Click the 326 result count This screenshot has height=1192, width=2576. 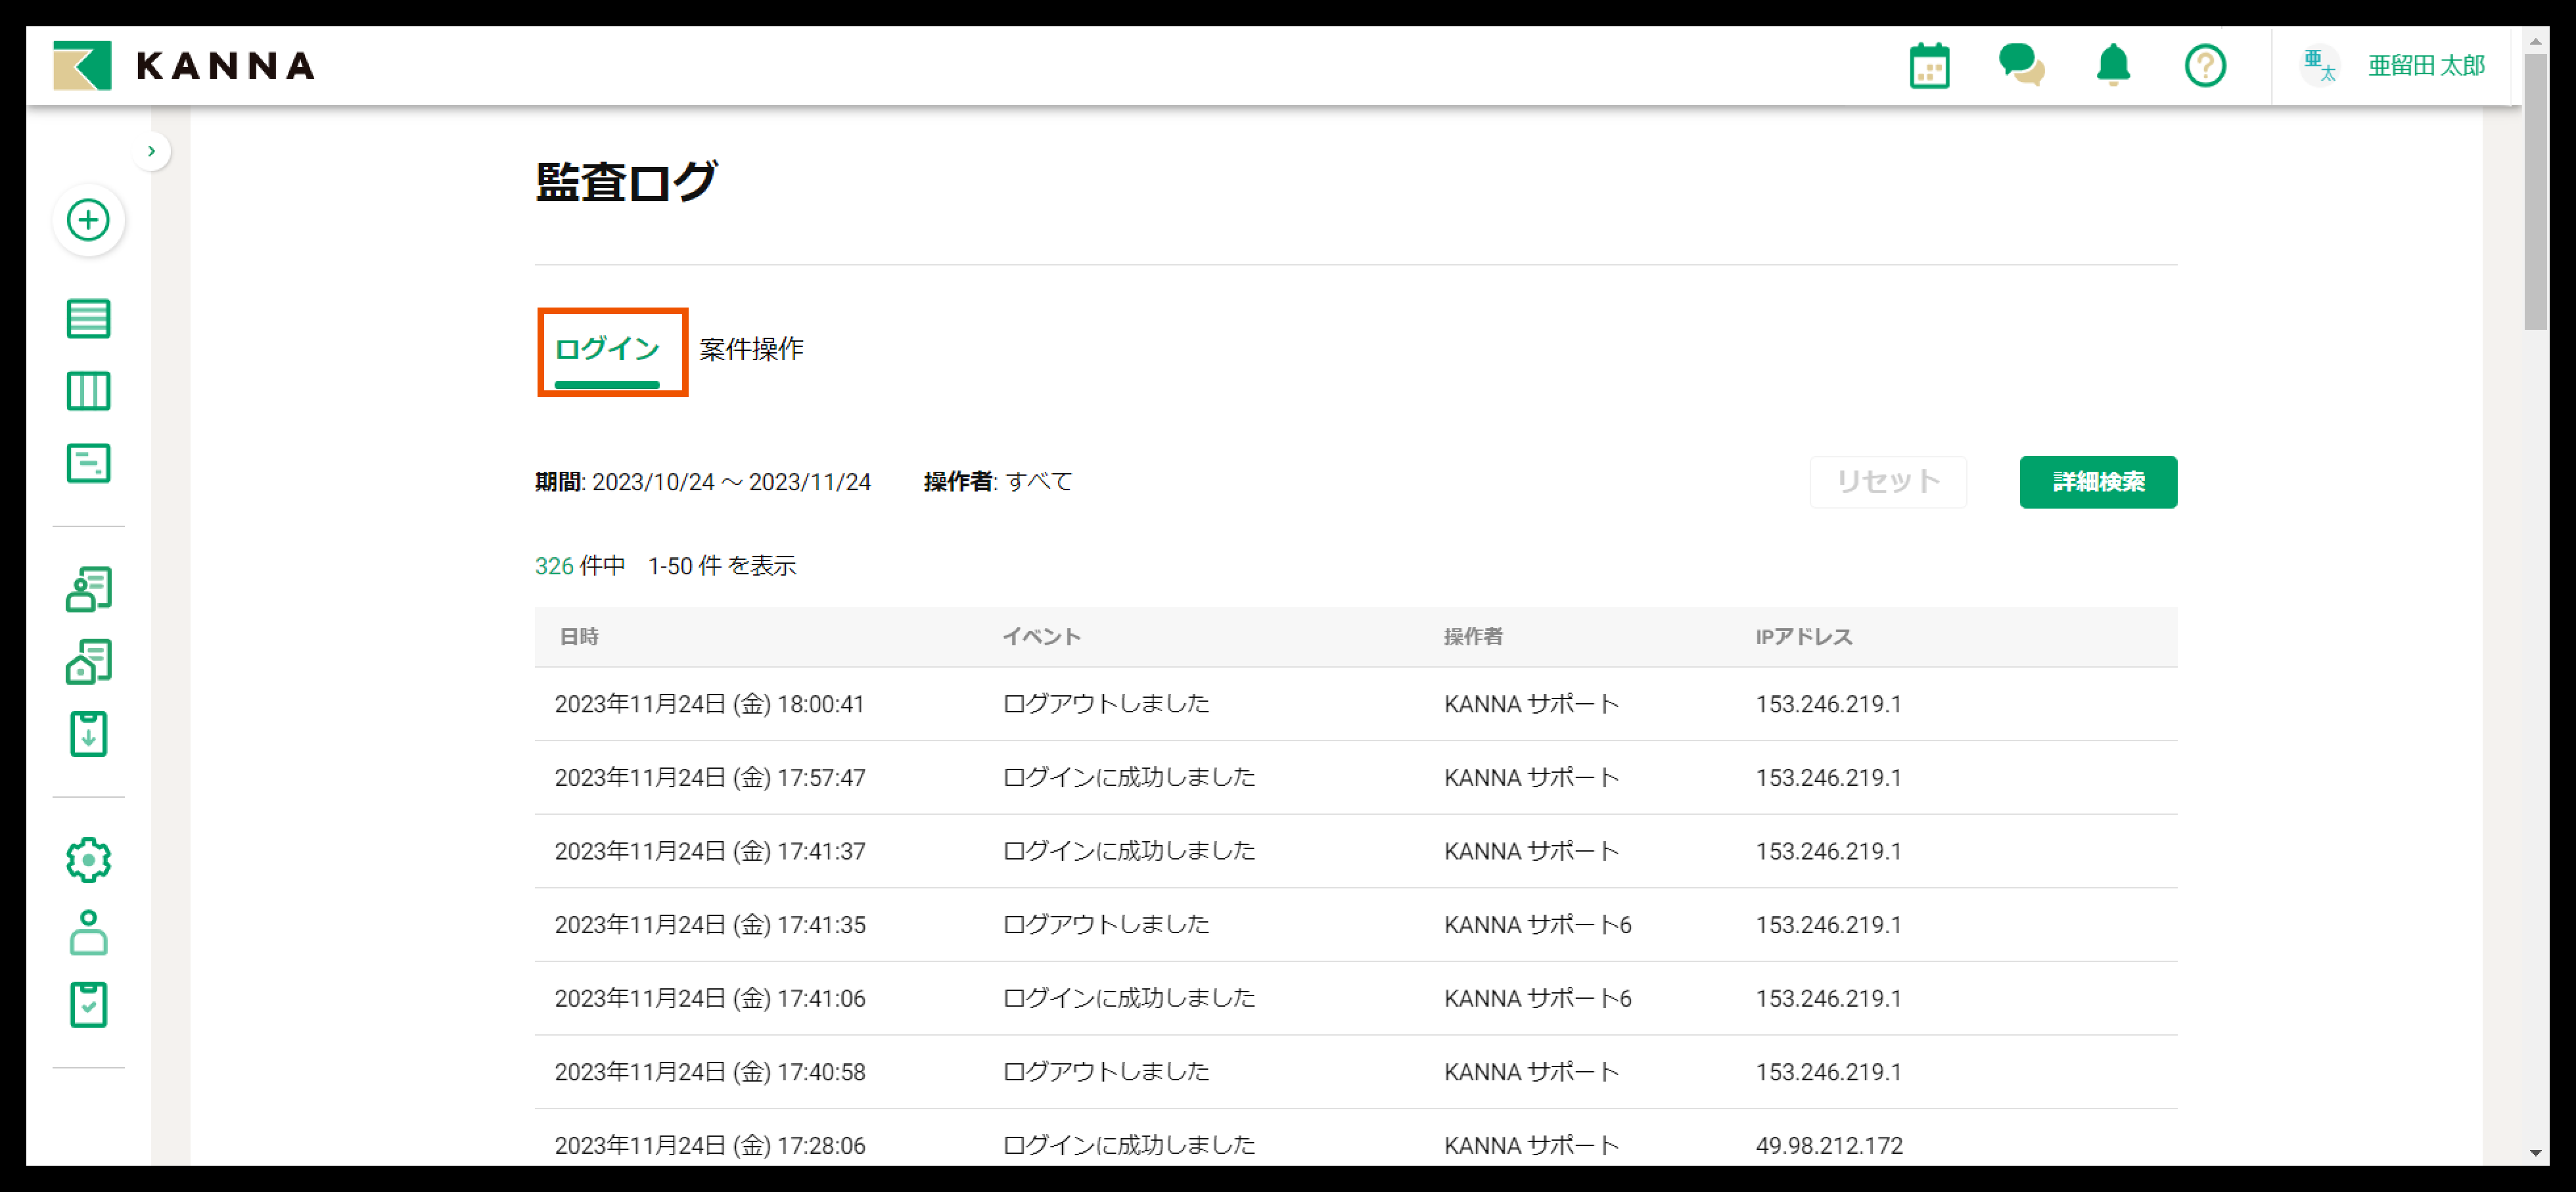[554, 566]
